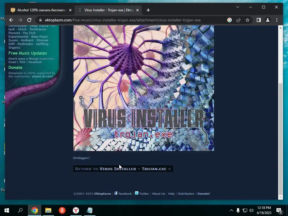288x216 pixels.
Task: Open the network tray icon
Action: (245, 210)
